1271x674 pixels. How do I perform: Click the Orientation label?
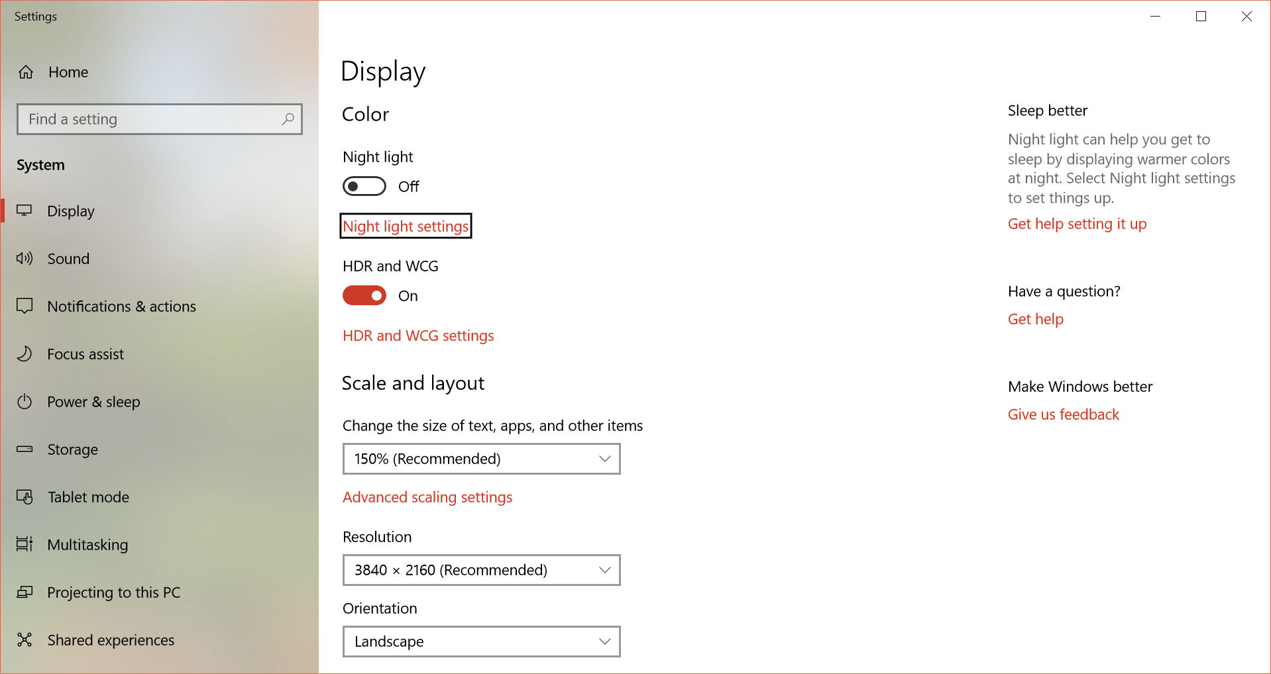pos(380,608)
